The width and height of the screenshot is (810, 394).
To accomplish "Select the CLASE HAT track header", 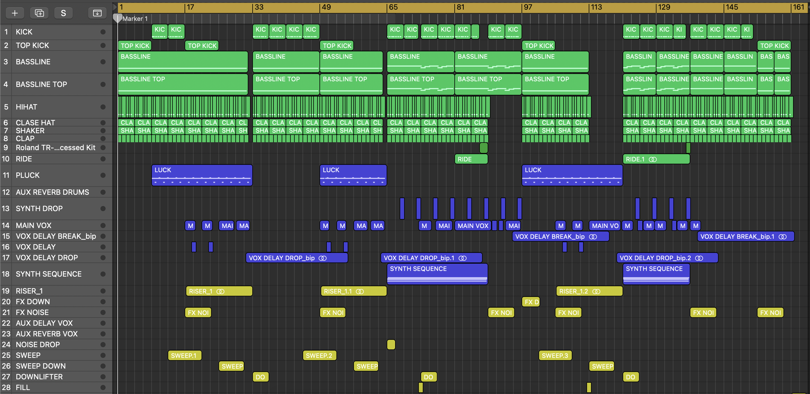I will coord(56,123).
